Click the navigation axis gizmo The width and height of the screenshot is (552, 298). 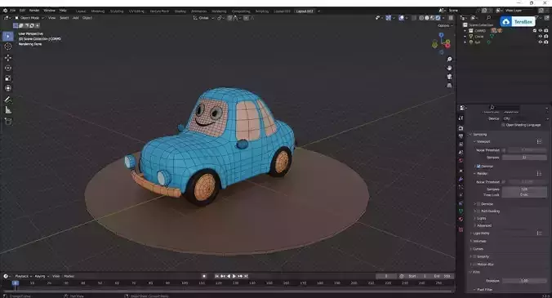point(441,43)
